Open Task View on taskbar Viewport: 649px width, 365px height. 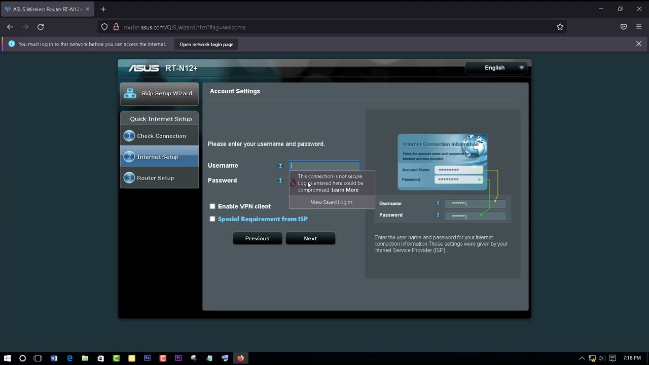[x=38, y=358]
